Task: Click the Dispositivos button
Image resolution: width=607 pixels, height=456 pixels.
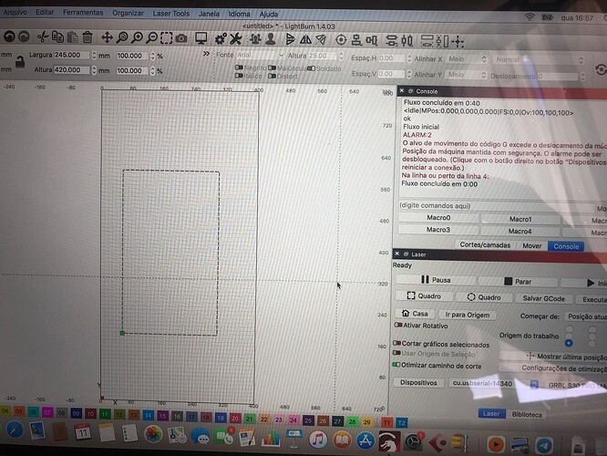Action: point(419,383)
